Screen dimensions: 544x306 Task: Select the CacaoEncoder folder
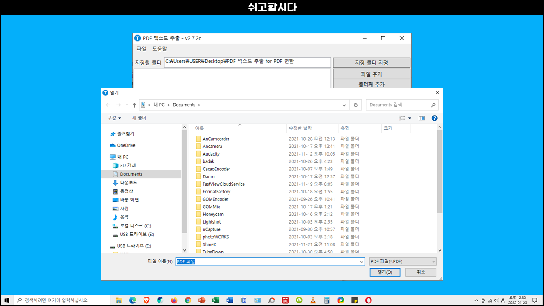coord(216,169)
